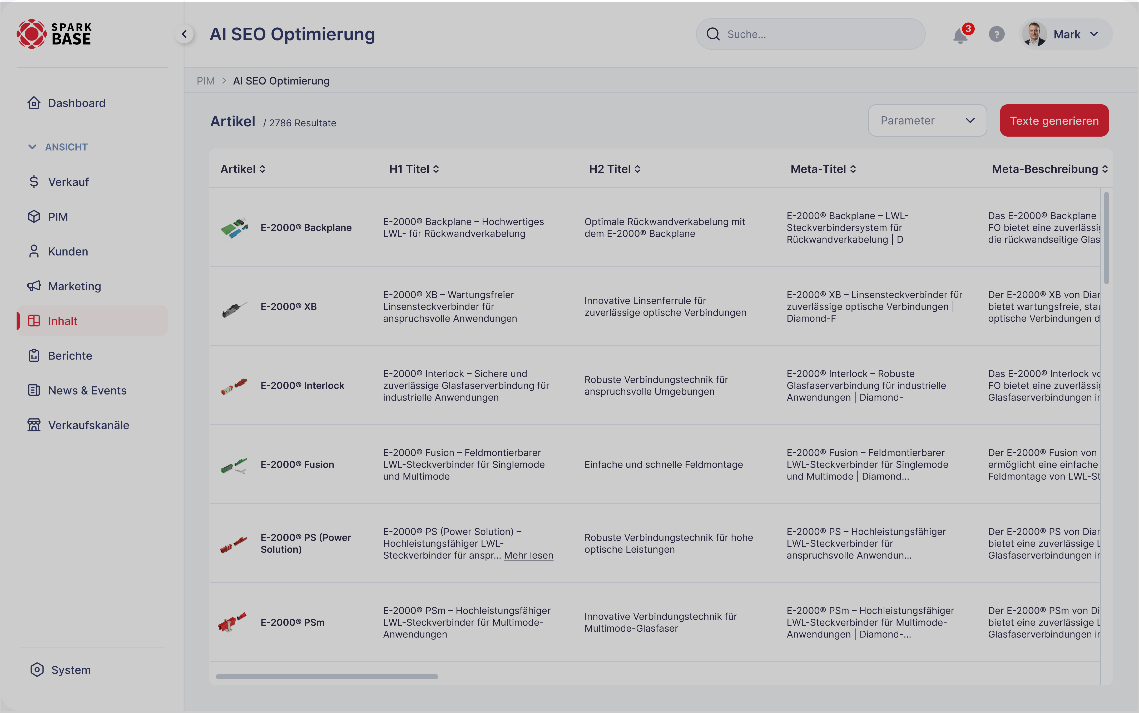Click the Berichte clipboard icon
Image resolution: width=1139 pixels, height=713 pixels.
click(34, 356)
